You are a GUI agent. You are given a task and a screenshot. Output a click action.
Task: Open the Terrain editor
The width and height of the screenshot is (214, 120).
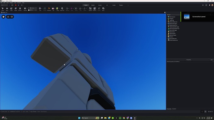(45, 9)
